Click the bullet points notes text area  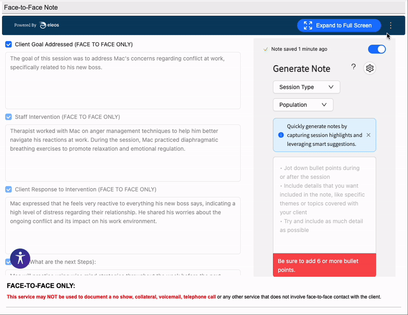point(324,205)
